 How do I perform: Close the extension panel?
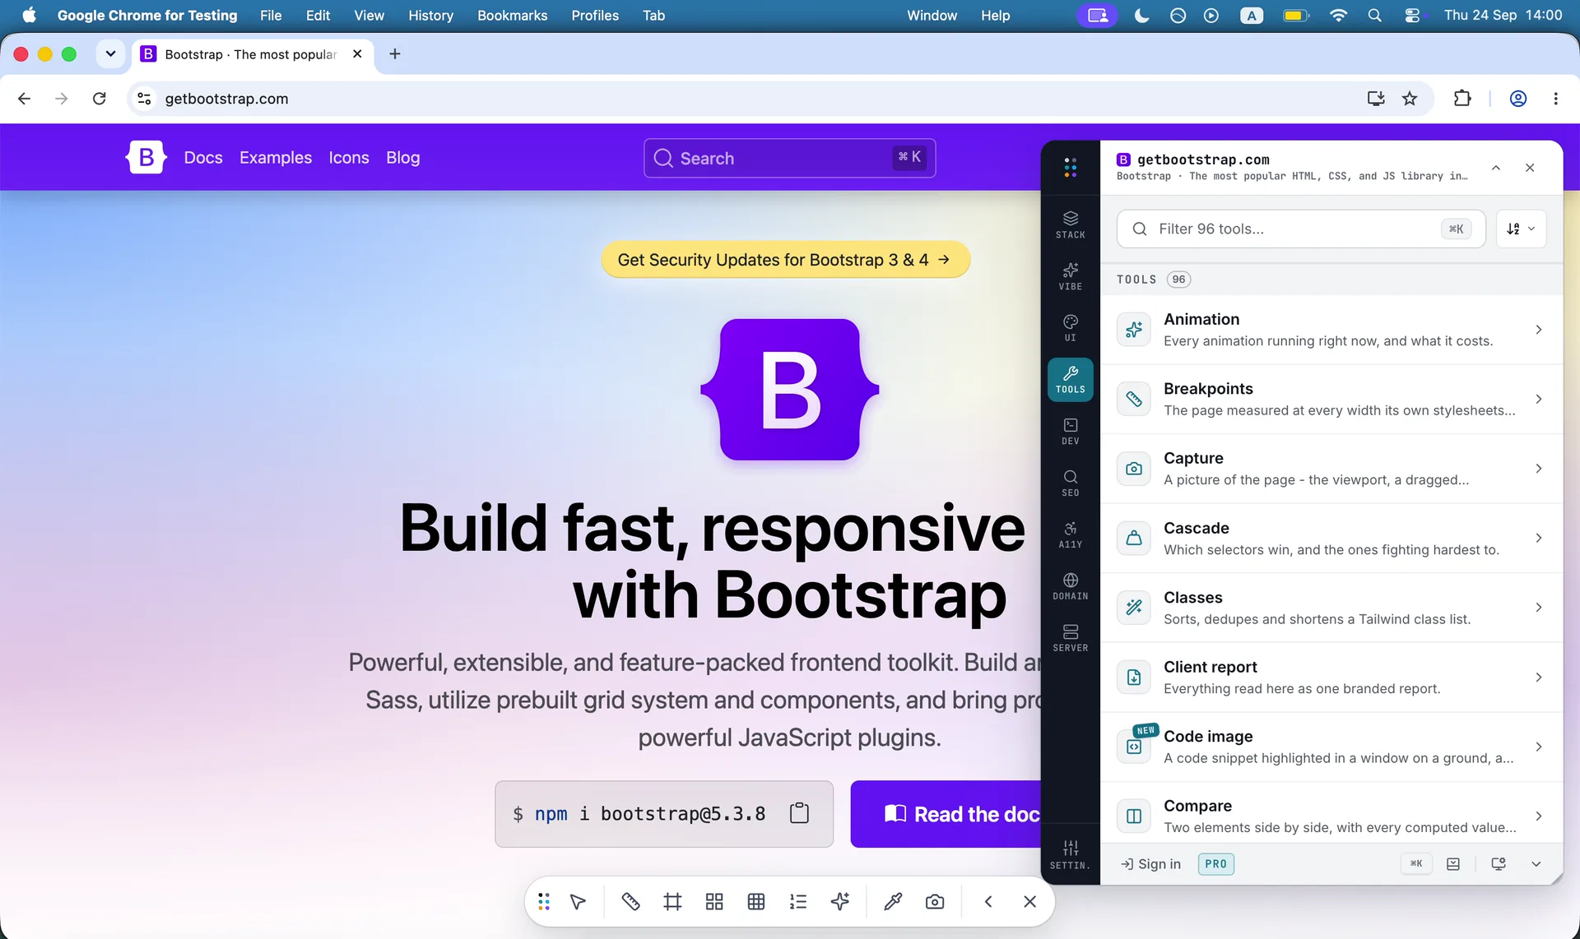tap(1530, 168)
